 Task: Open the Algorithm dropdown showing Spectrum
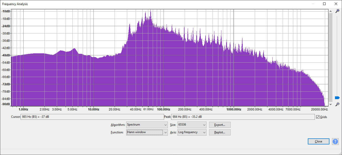click(147, 125)
